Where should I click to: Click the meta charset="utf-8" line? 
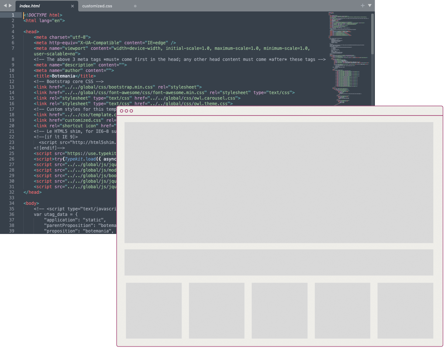pyautogui.click(x=62, y=37)
